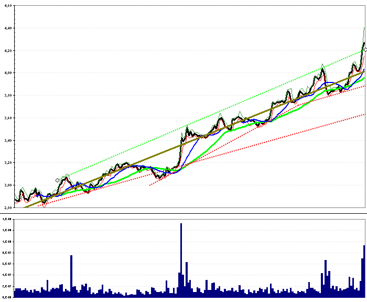367x302 pixels.
Task: Click the 4,00 price axis label
Action: coord(8,73)
